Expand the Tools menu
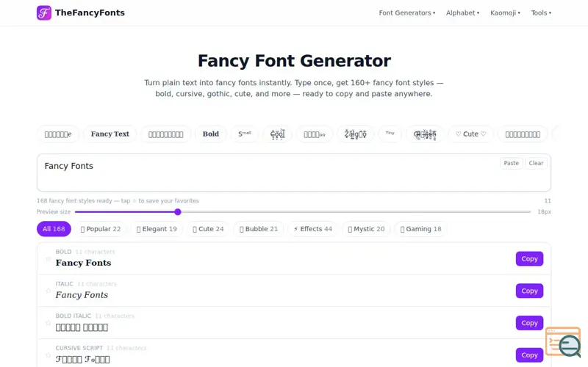Image resolution: width=588 pixels, height=367 pixels. 541,12
